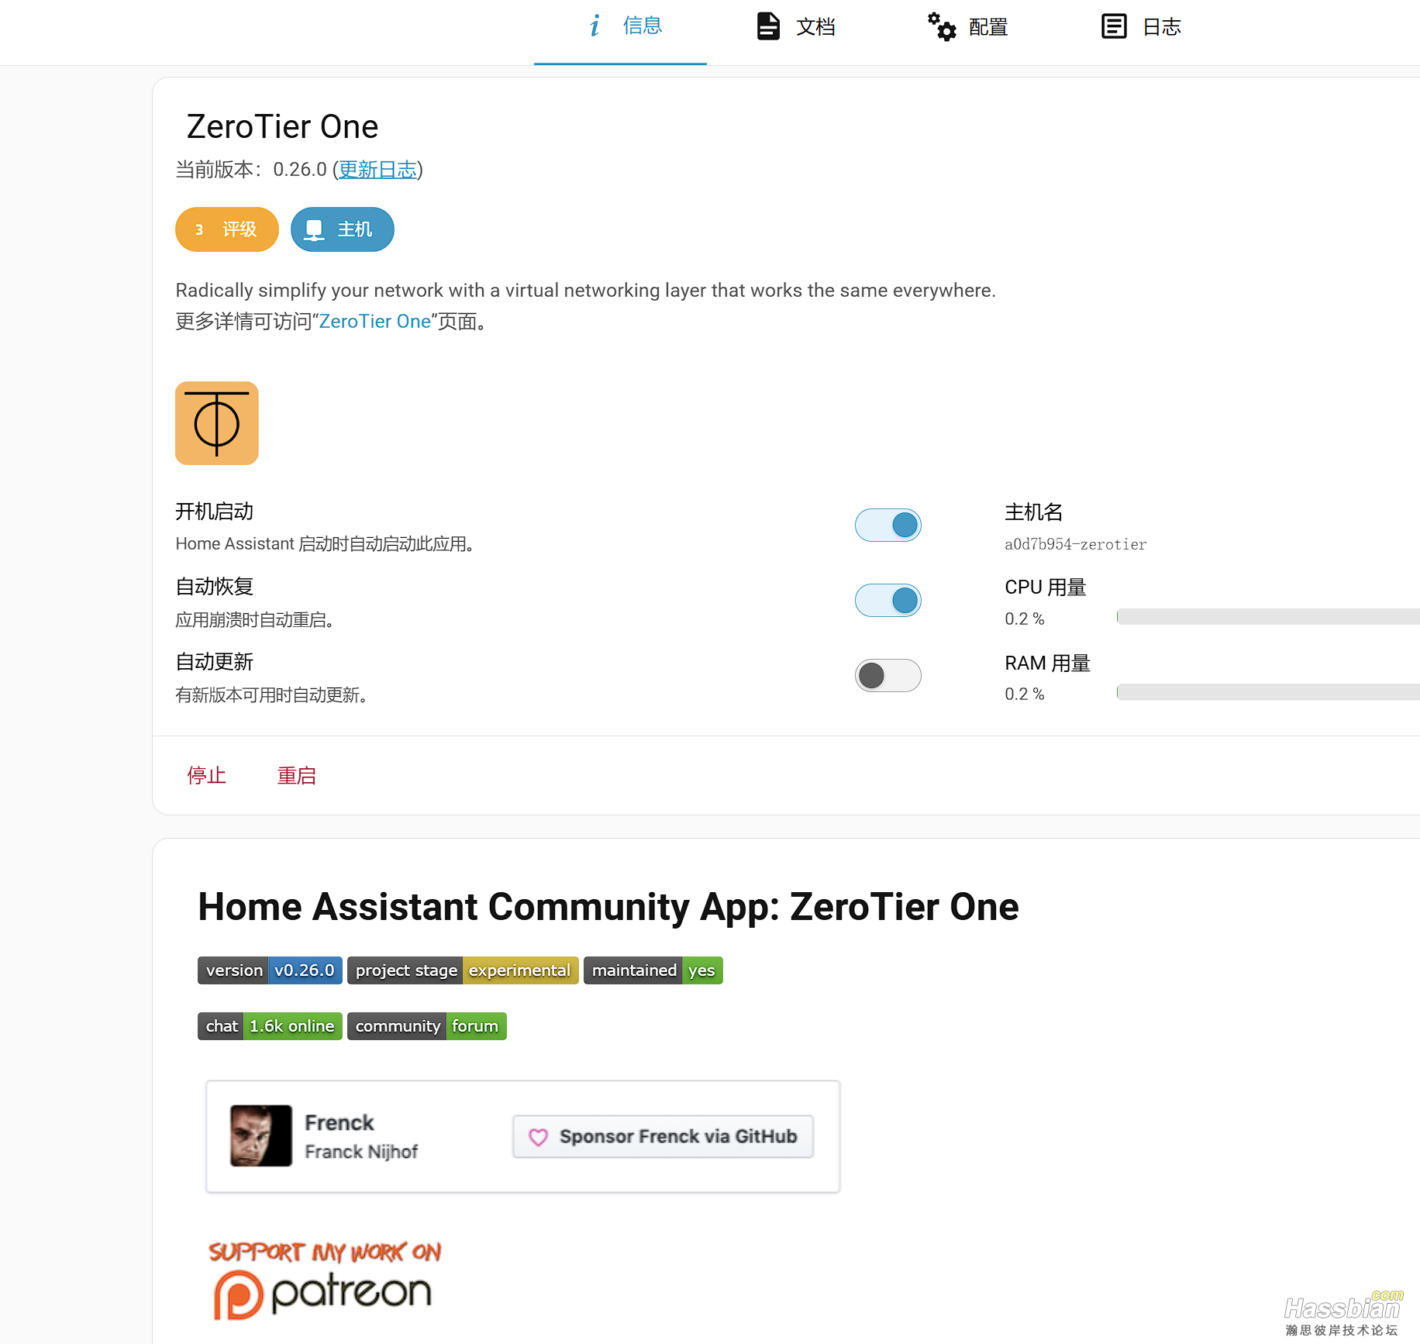1420x1344 pixels.
Task: Toggle the 自动恢复 switch
Action: pyautogui.click(x=888, y=601)
